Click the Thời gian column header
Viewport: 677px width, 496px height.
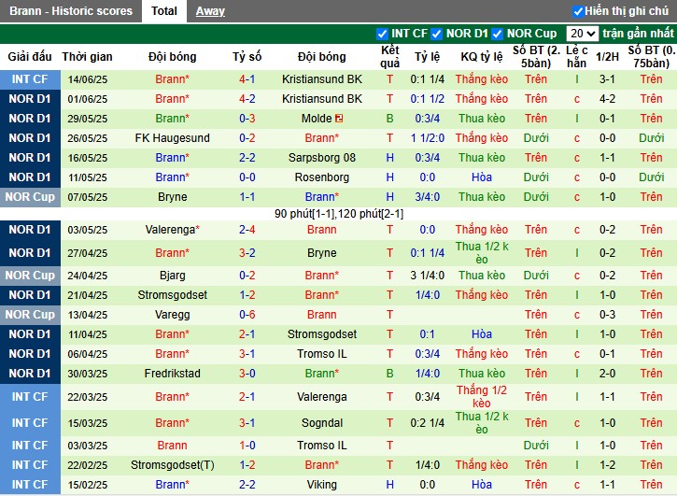point(87,57)
